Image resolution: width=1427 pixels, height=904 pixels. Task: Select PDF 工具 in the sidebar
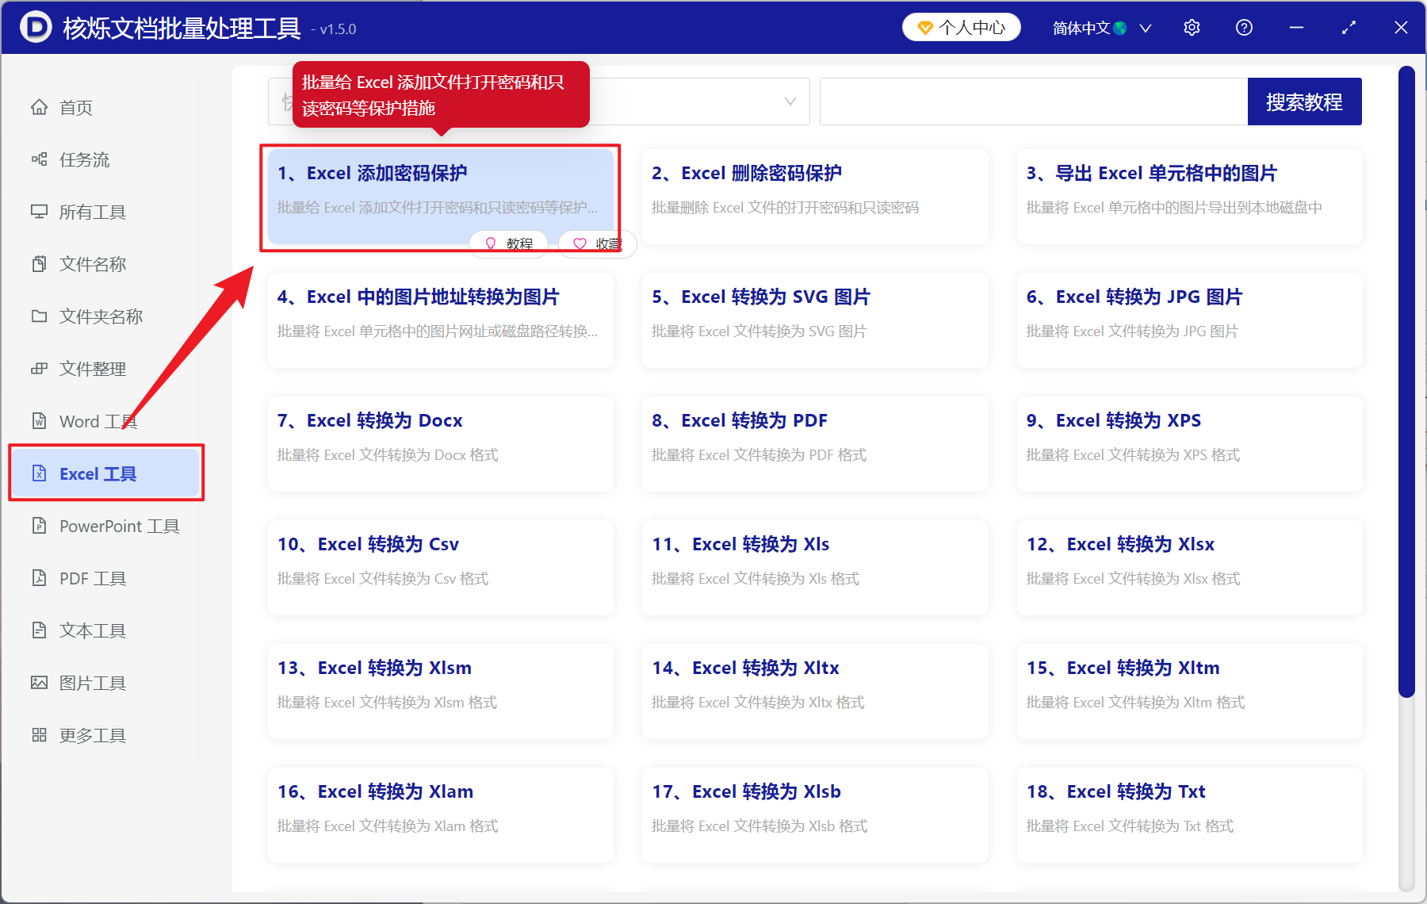pos(91,578)
